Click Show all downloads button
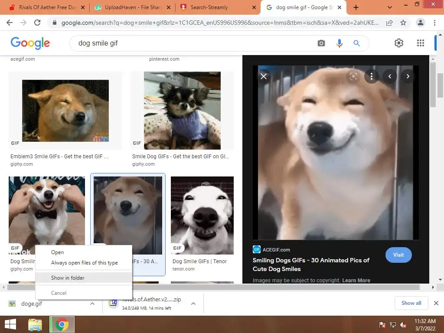 (x=411, y=303)
